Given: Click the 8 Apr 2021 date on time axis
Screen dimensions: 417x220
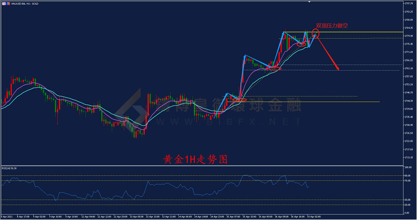Looking at the screenshot, I should [x=7, y=216].
